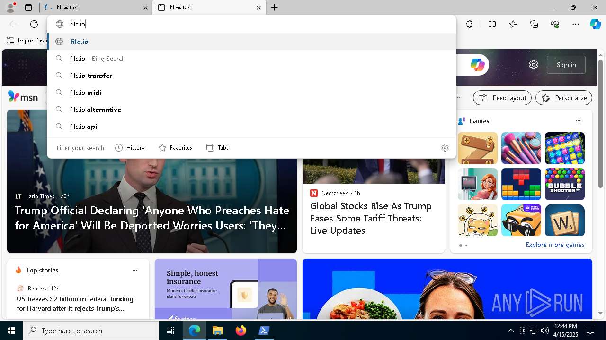The image size is (606, 340).
Task: Open the Scrabble W tile game thumbnail
Action: (564, 220)
